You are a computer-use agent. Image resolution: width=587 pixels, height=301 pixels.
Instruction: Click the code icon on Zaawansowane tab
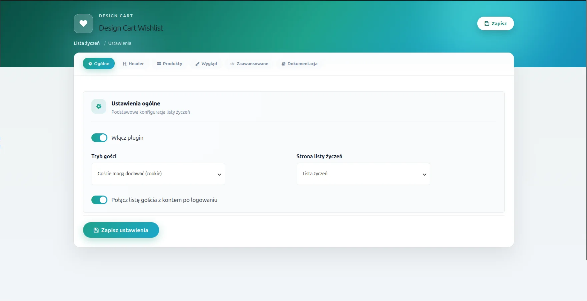pyautogui.click(x=232, y=64)
